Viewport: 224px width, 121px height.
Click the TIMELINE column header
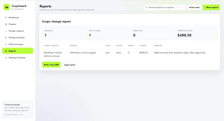coord(158,46)
